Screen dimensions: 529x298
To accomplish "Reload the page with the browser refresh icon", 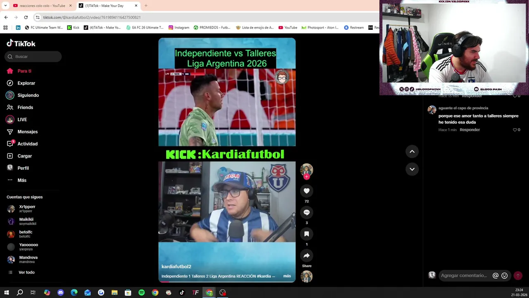I will click(x=26, y=17).
